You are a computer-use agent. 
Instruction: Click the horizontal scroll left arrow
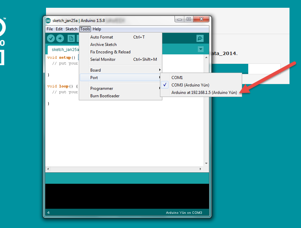tap(48, 169)
